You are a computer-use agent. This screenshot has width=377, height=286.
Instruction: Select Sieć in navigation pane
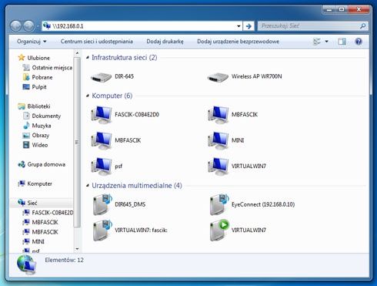(27, 203)
